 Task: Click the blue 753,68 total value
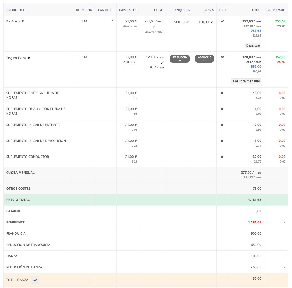pyautogui.click(x=256, y=31)
